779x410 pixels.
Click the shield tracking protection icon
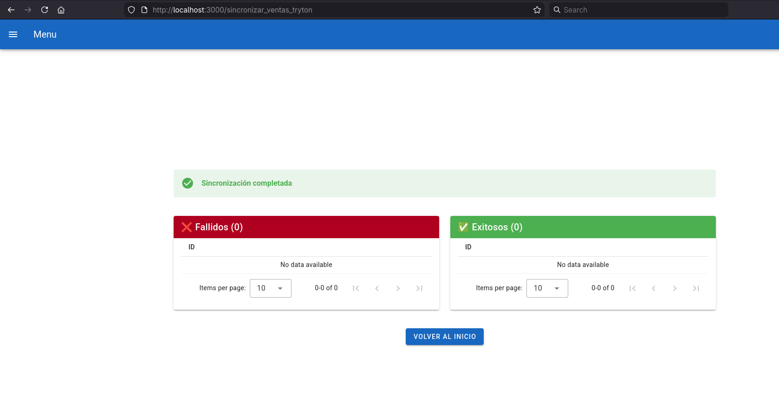tap(131, 10)
